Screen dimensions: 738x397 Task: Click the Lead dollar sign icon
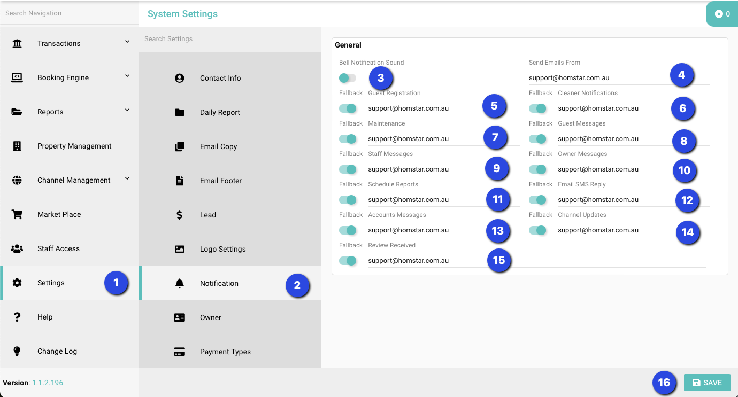[x=180, y=215]
